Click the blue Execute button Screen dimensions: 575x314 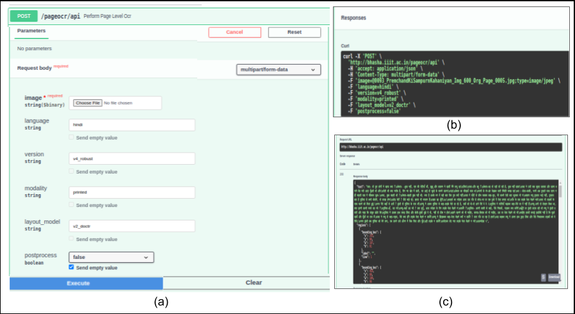pyautogui.click(x=86, y=283)
